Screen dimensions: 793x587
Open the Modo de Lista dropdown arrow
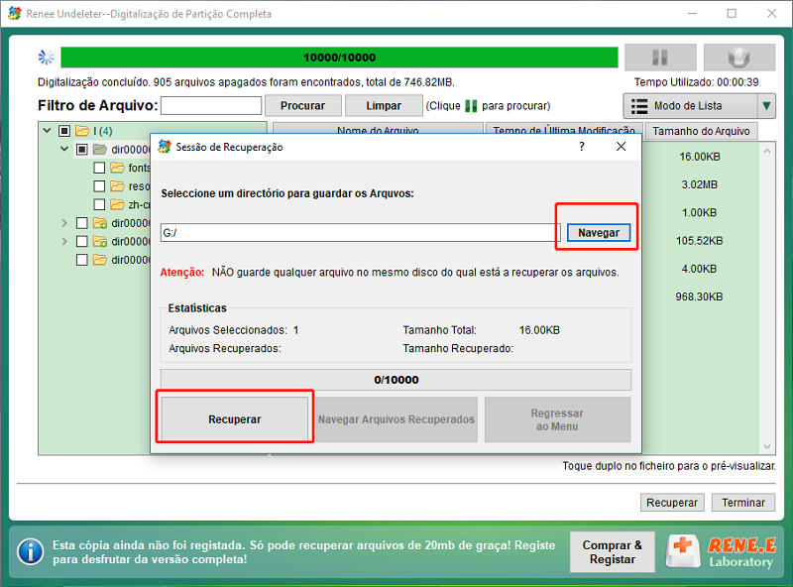click(766, 106)
